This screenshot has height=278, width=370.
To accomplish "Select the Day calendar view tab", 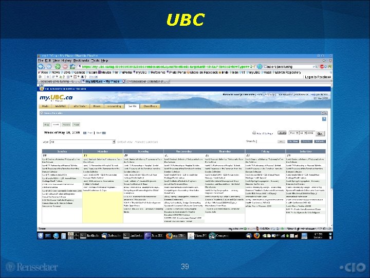I will [x=47, y=125].
